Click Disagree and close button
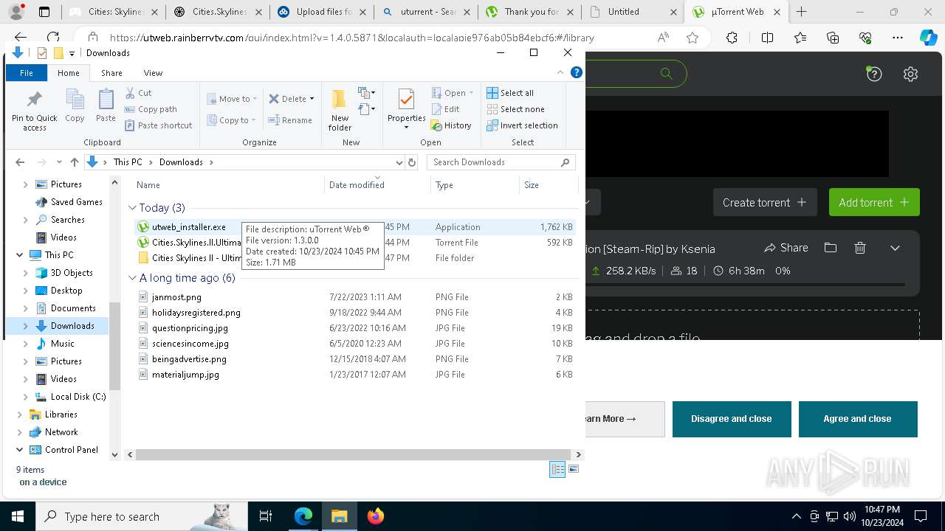The width and height of the screenshot is (945, 531). point(732,419)
